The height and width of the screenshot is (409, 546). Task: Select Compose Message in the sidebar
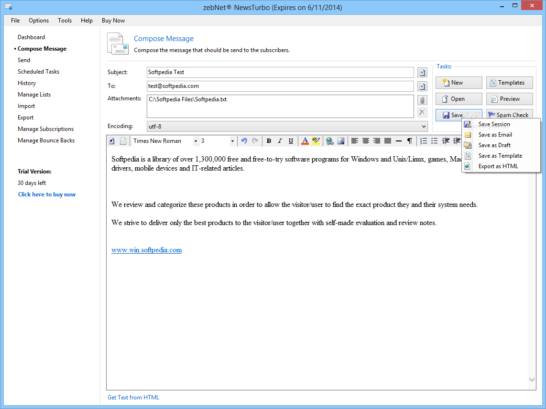point(42,49)
